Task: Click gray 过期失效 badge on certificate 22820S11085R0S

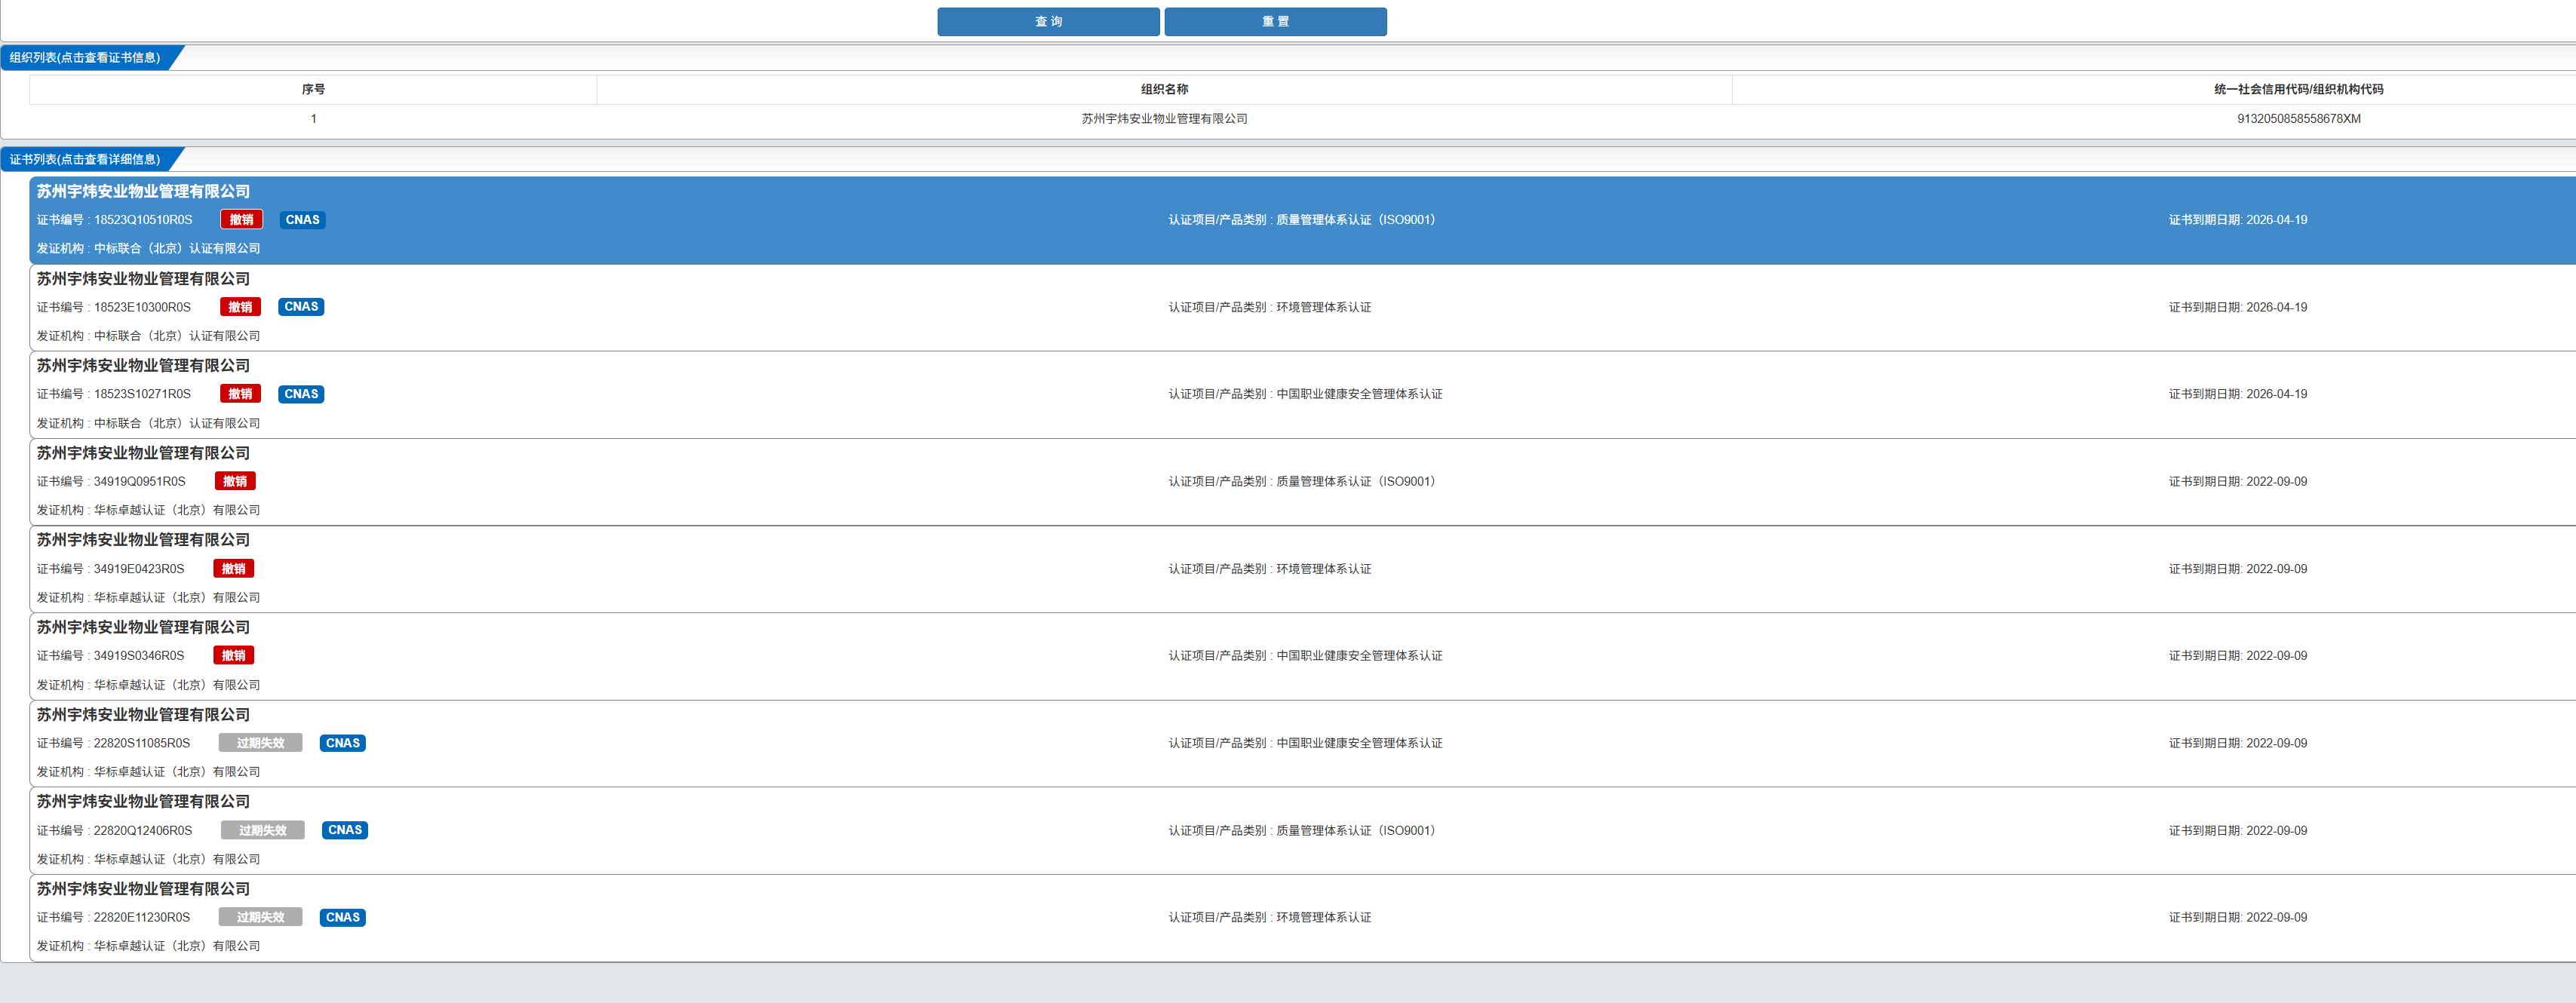Action: click(260, 743)
